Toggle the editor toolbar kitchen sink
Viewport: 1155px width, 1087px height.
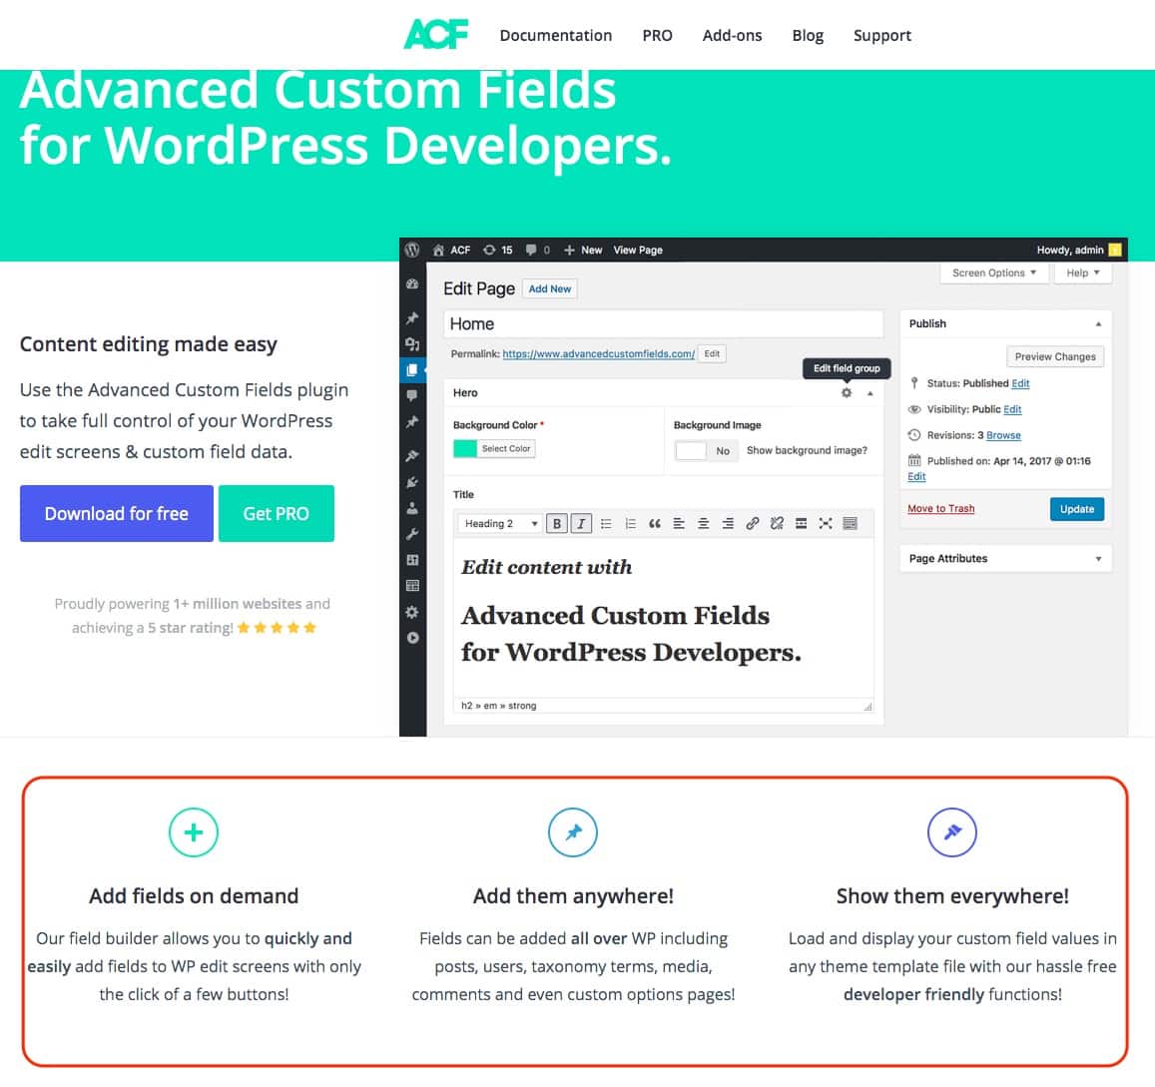coord(851,524)
